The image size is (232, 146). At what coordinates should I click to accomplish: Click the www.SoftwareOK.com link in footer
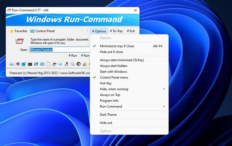coord(75,73)
